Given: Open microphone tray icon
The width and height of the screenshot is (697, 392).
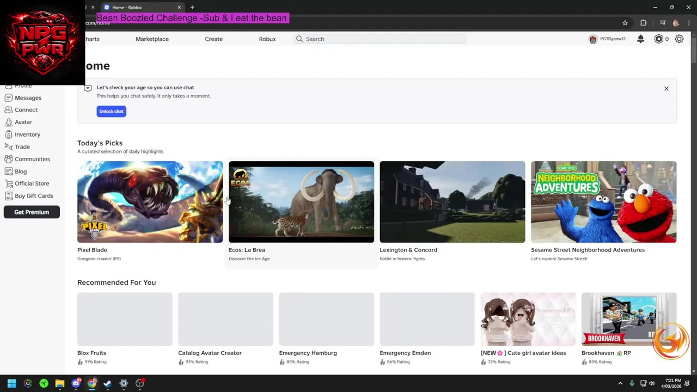Looking at the screenshot, I should [632, 383].
